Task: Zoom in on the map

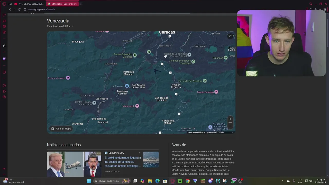Action: coord(230,119)
